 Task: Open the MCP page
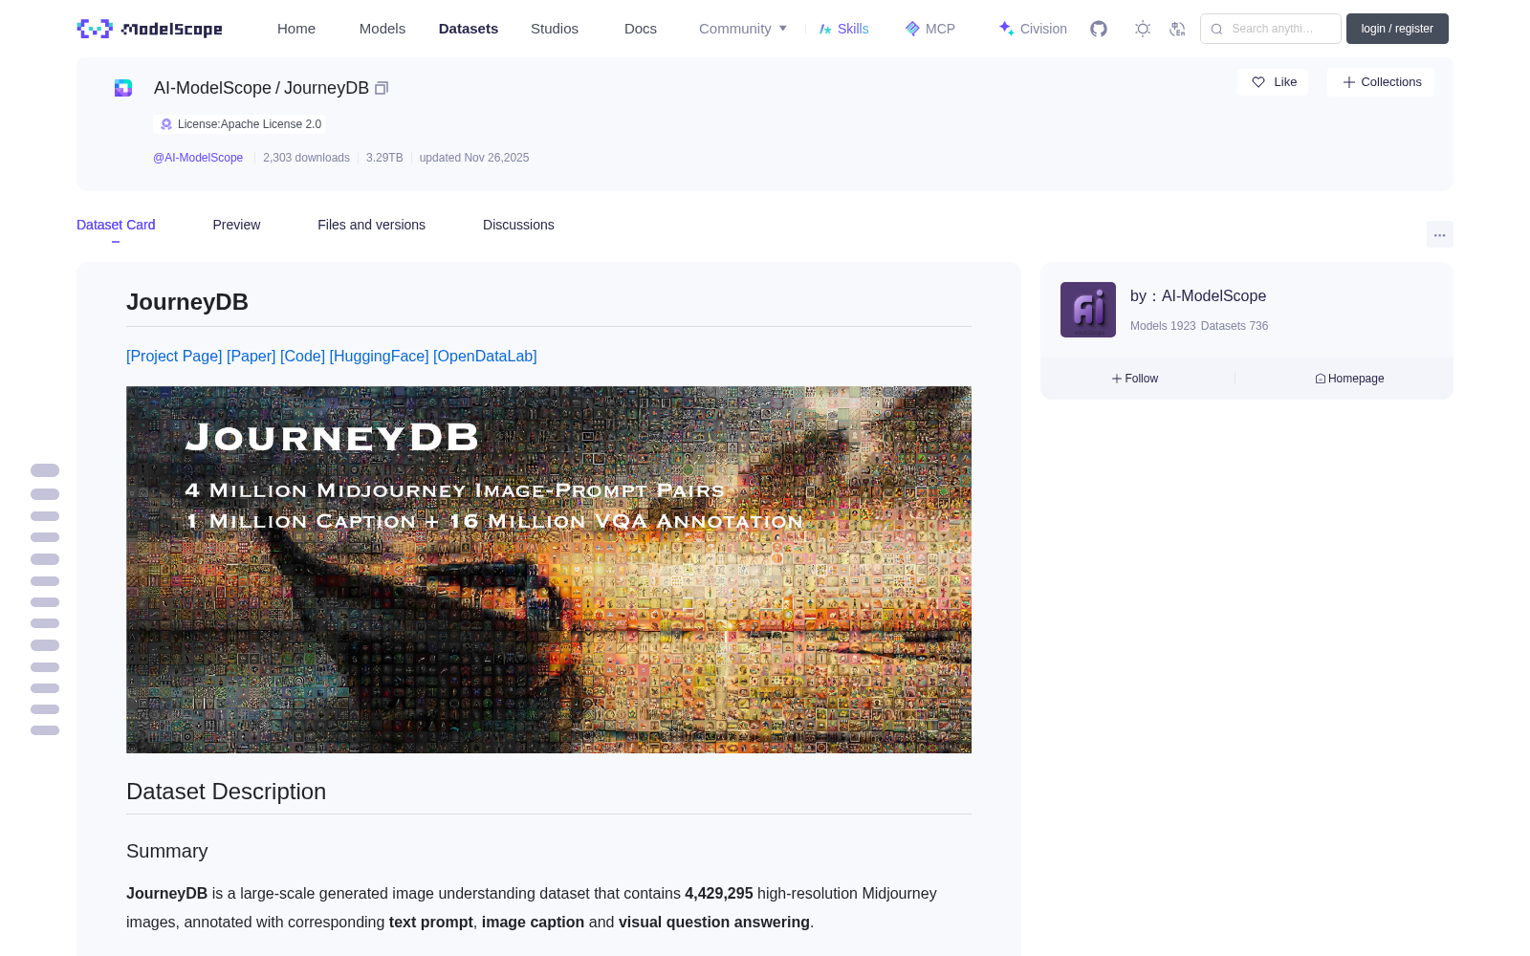(x=930, y=29)
